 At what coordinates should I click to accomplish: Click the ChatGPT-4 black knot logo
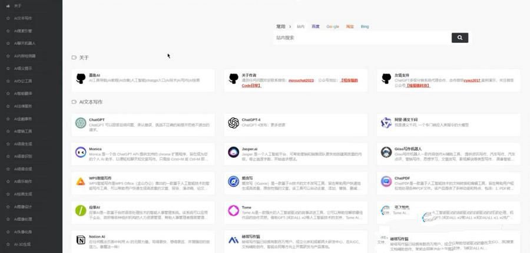233,123
